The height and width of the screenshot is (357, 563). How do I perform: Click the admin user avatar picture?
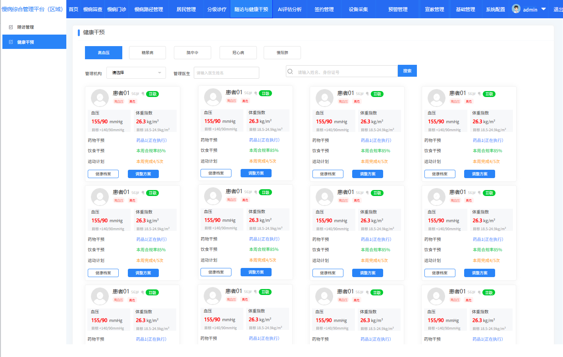(516, 9)
